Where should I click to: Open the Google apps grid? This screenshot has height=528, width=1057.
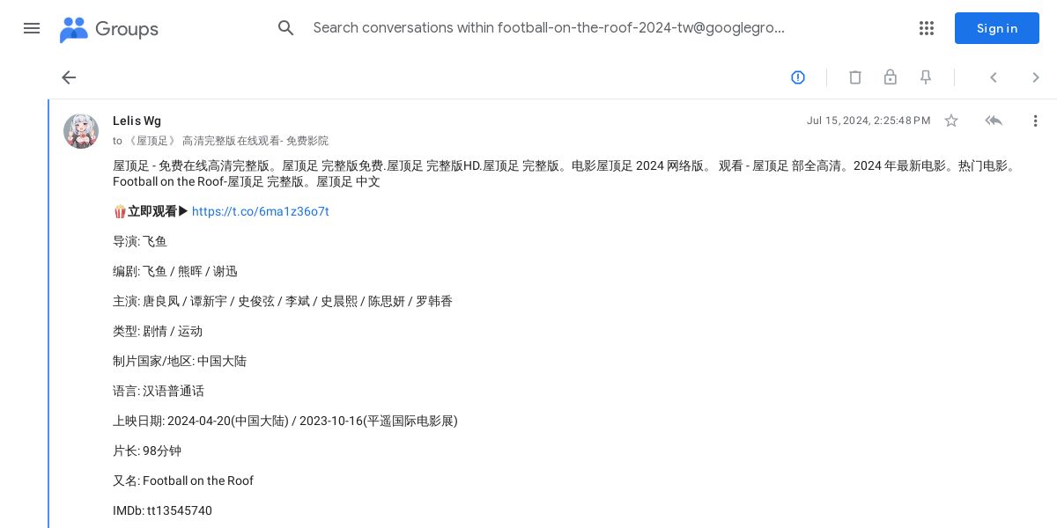[x=927, y=28]
